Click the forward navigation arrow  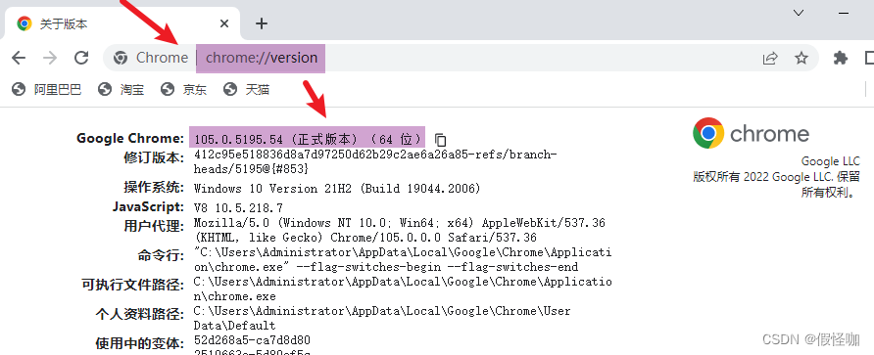(50, 58)
